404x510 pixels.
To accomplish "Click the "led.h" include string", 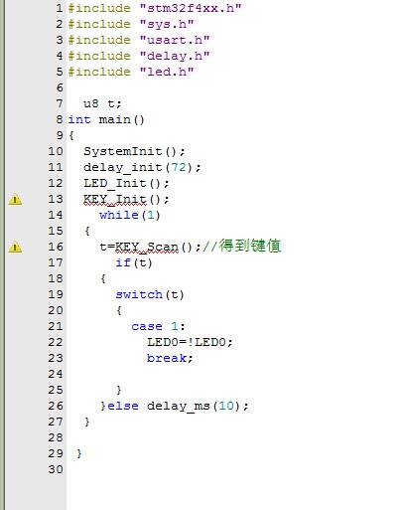I will click(x=167, y=72).
